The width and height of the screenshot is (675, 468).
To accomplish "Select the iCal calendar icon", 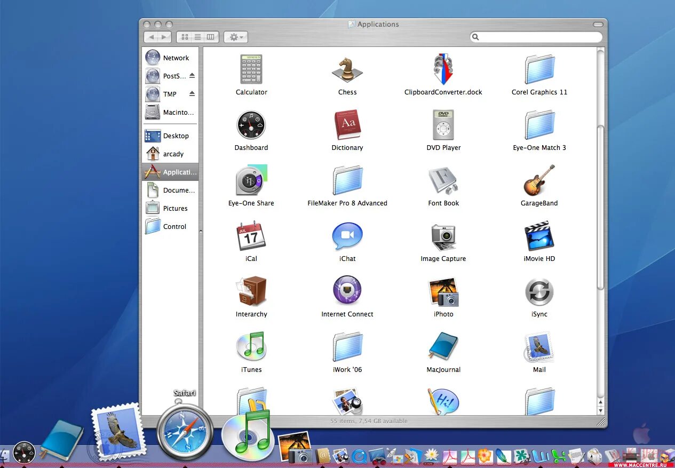I will pyautogui.click(x=251, y=236).
